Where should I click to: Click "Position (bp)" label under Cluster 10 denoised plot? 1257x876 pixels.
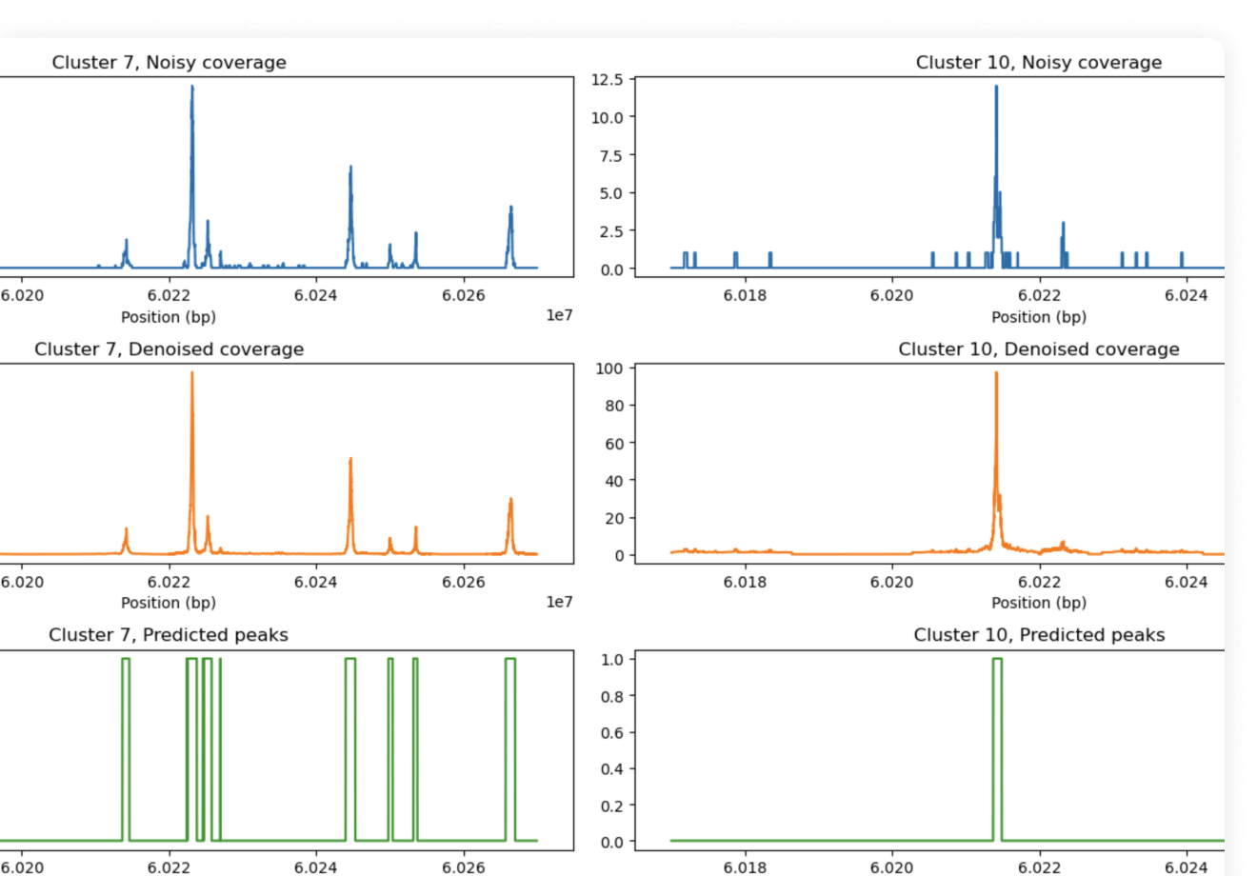(1038, 603)
